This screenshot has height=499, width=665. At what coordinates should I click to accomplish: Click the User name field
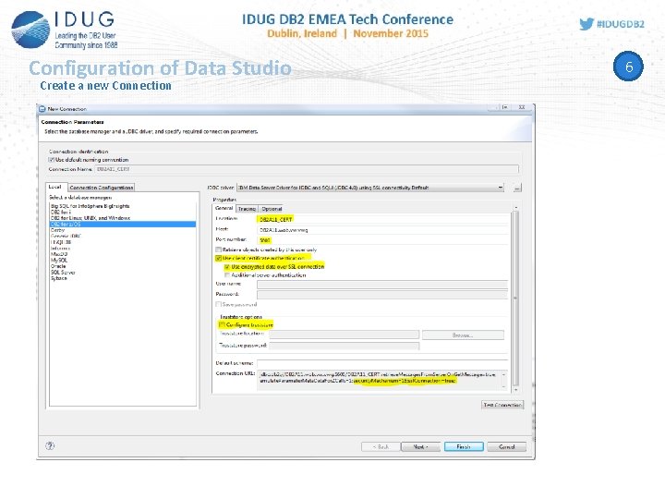tap(382, 285)
